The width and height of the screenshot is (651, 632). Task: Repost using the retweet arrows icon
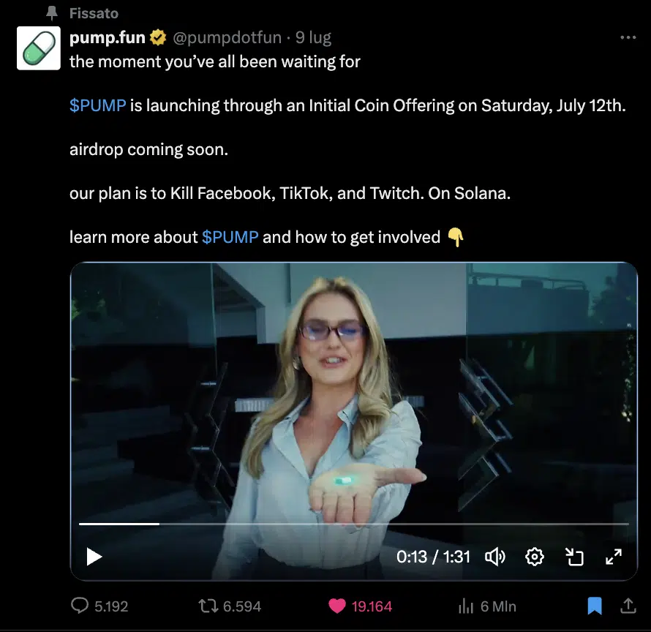pyautogui.click(x=208, y=606)
